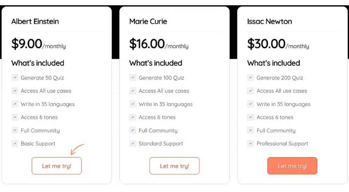
Task: Click checkmark beside Generate 100 Quiz
Action: pyautogui.click(x=133, y=78)
